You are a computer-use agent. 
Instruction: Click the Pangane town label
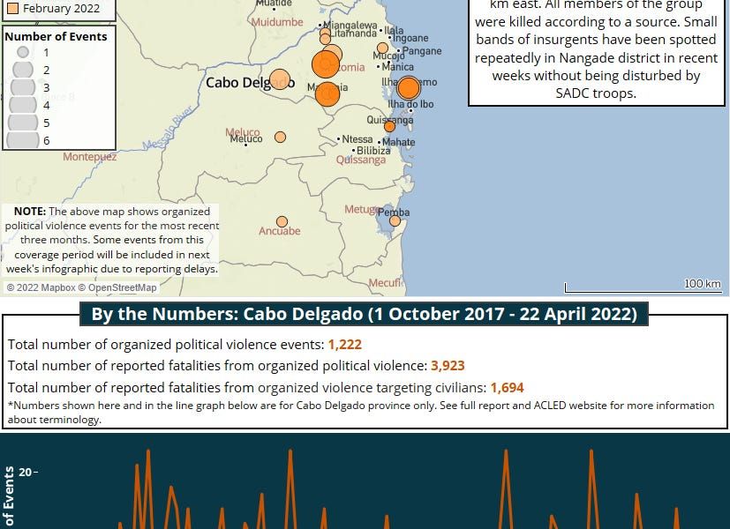tap(422, 51)
